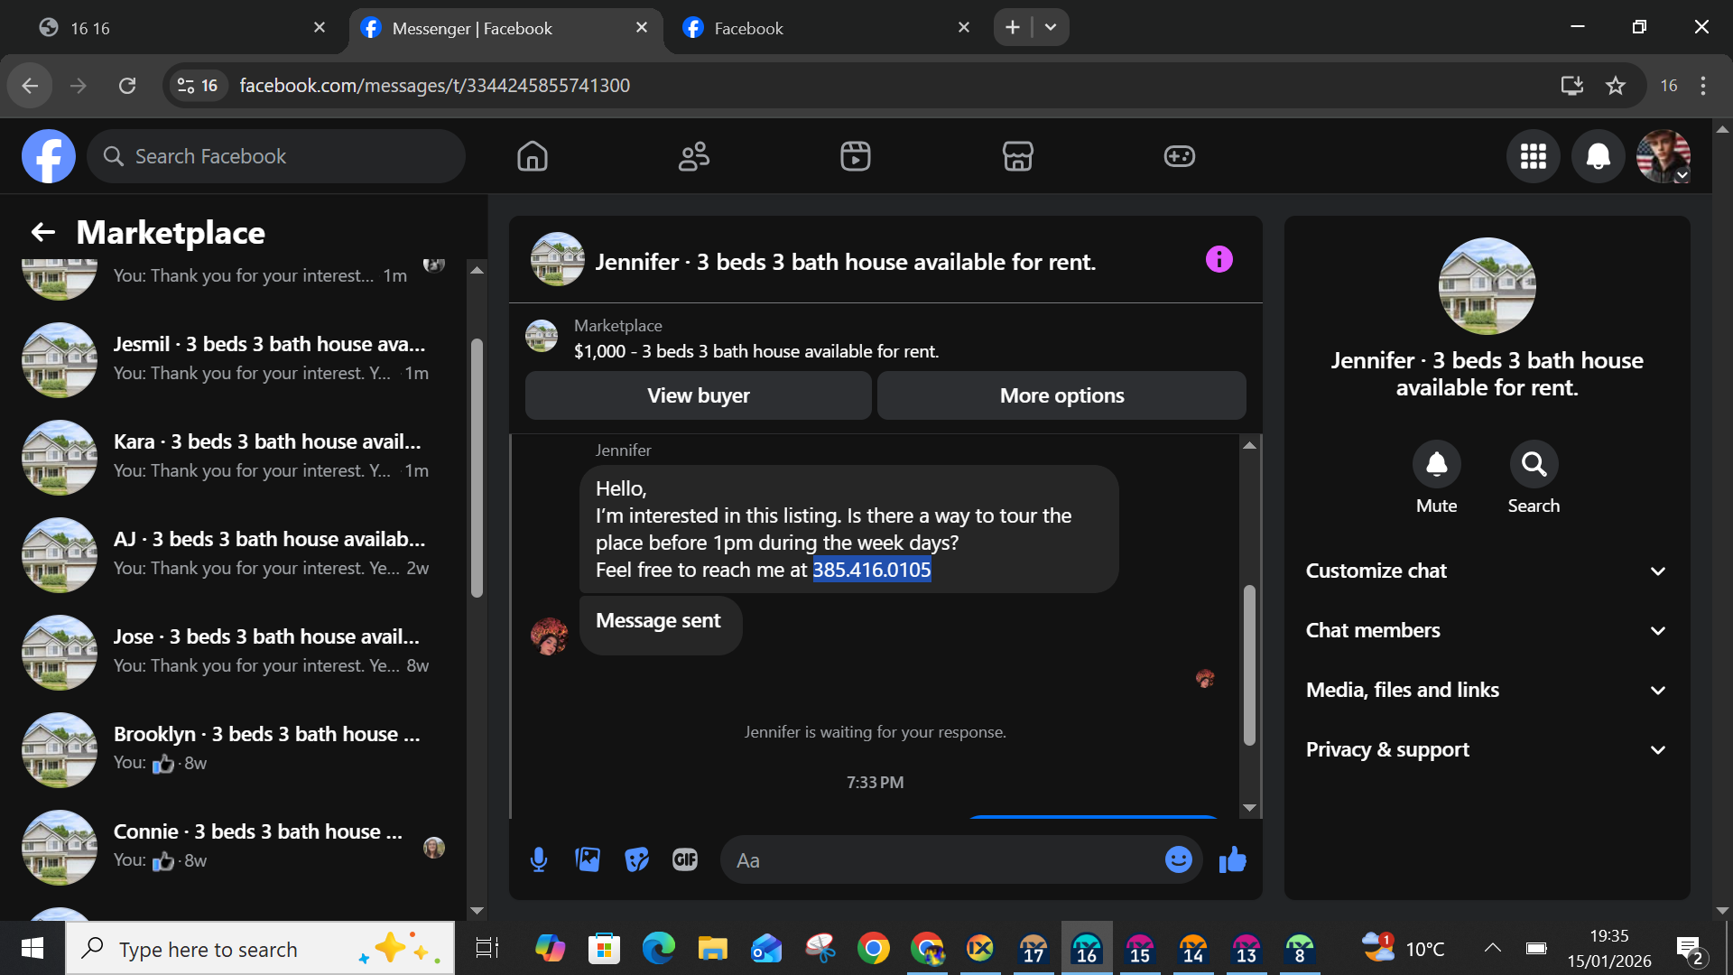This screenshot has height=975, width=1733.
Task: Open the Marketplace navigation tab
Action: click(1017, 156)
